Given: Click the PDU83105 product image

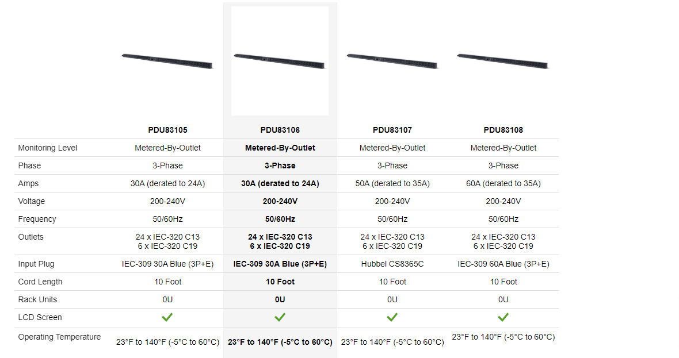Looking at the screenshot, I should coord(167,60).
